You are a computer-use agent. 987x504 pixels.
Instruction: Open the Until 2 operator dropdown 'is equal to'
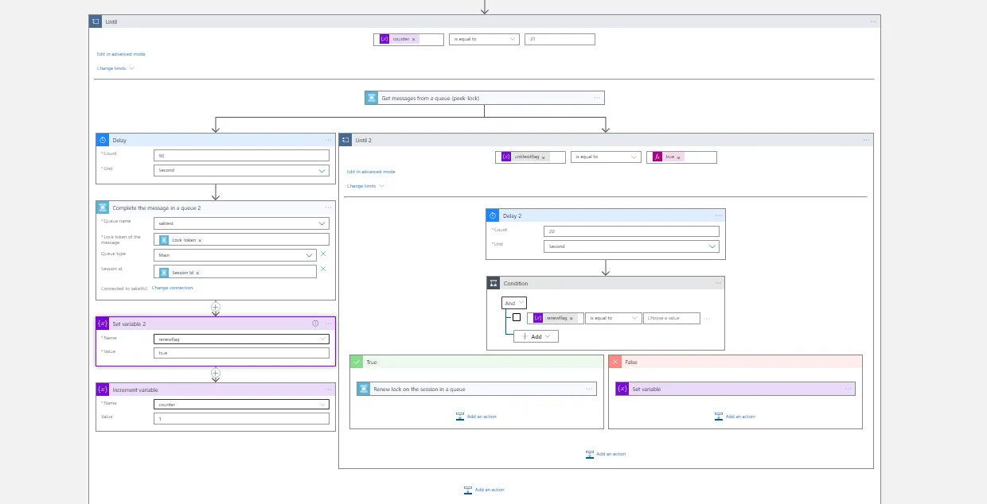coord(606,157)
